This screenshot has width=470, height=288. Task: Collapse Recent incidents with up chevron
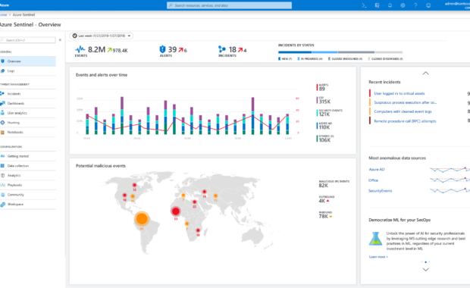[x=425, y=73]
